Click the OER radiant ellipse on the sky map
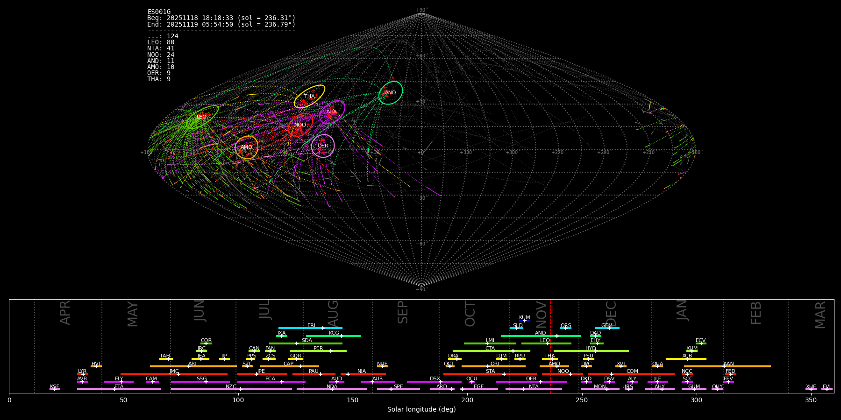This screenshot has height=420, width=841. click(x=323, y=146)
